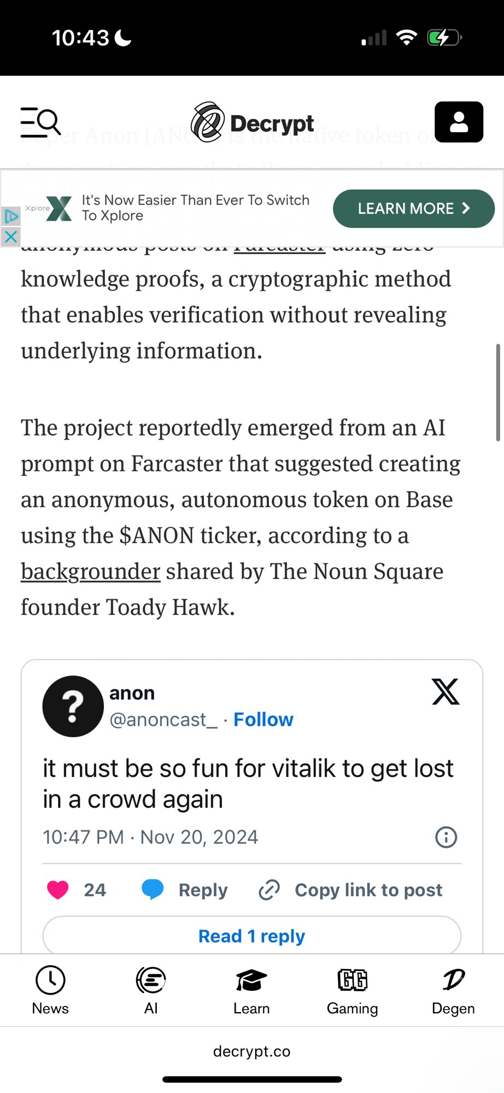The image size is (504, 1093).
Task: Click LEARN MORE on the Xplore ad
Action: click(413, 208)
